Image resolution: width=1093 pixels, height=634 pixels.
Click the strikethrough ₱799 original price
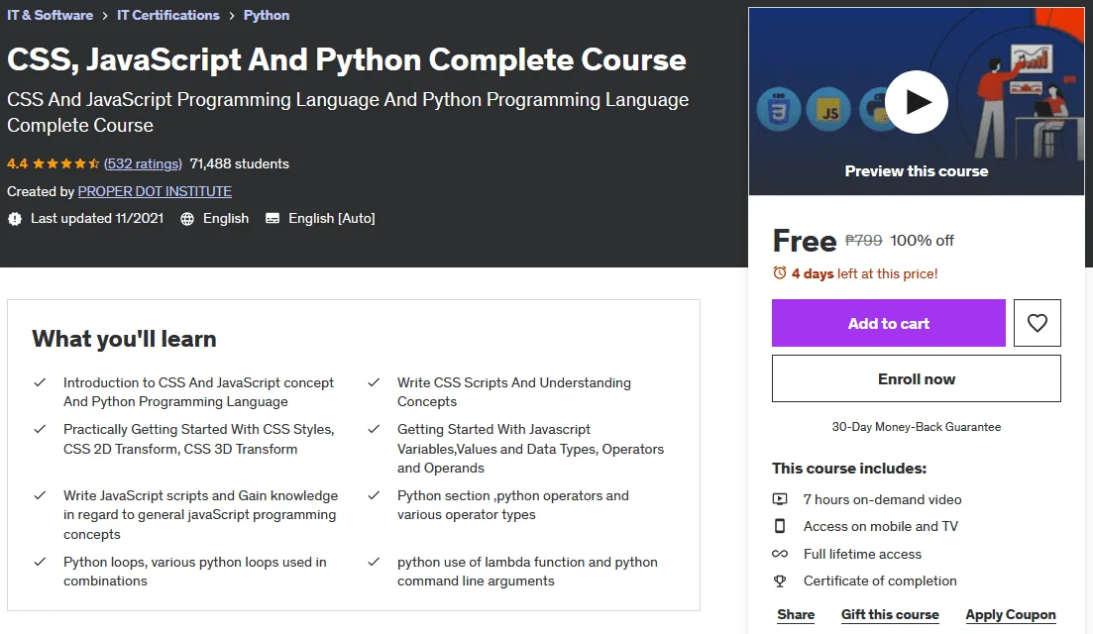coord(864,241)
